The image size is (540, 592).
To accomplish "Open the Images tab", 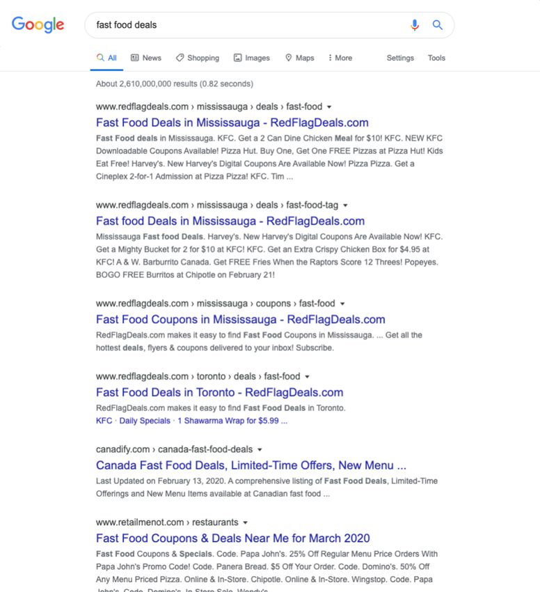I will (x=252, y=58).
